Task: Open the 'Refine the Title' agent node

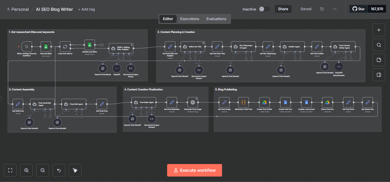Action: [193, 46]
